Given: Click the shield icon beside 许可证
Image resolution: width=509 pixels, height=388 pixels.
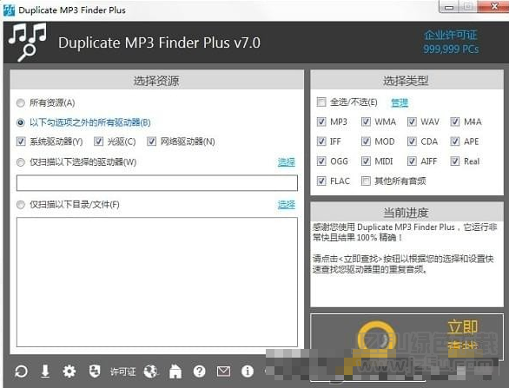Looking at the screenshot, I should click(95, 372).
